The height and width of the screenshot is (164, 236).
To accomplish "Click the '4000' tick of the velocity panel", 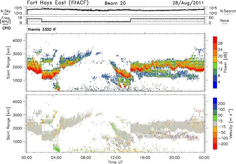I will 17,102.
